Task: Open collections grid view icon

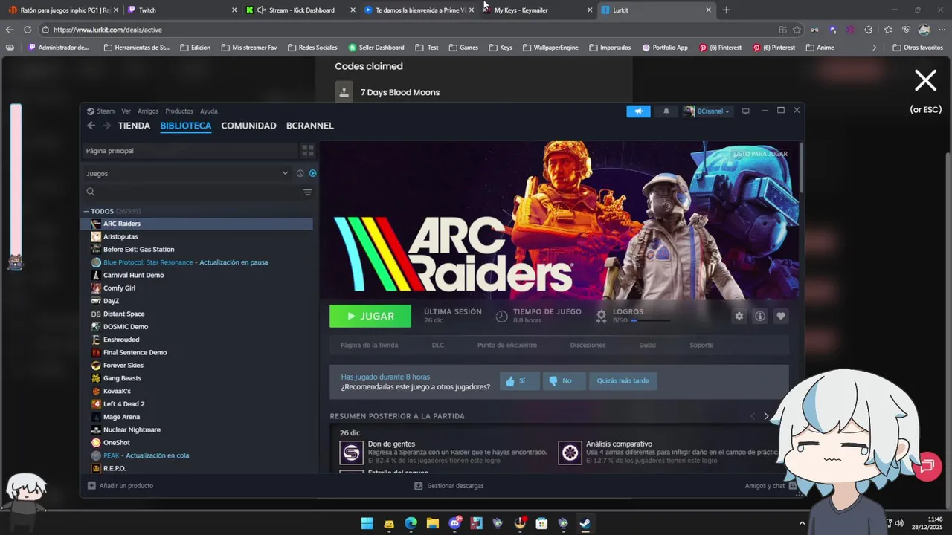Action: pyautogui.click(x=307, y=151)
